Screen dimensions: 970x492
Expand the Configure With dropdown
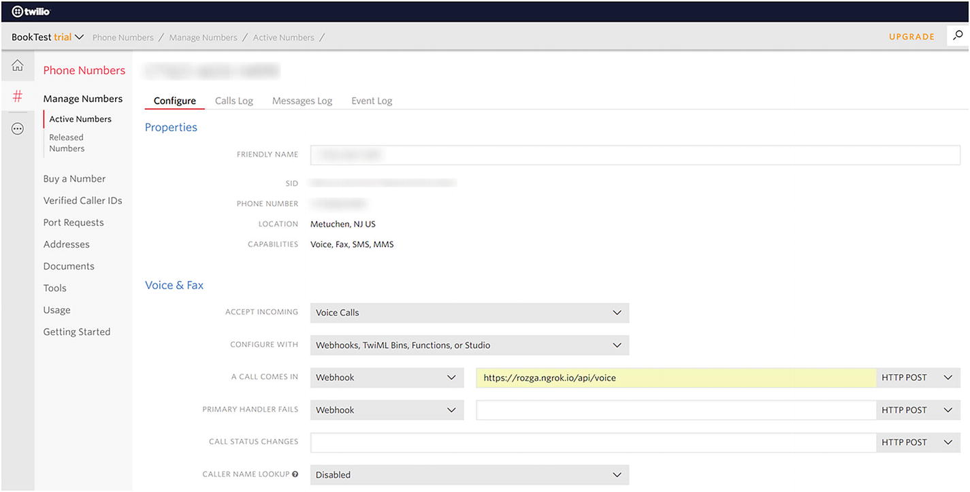(x=469, y=345)
